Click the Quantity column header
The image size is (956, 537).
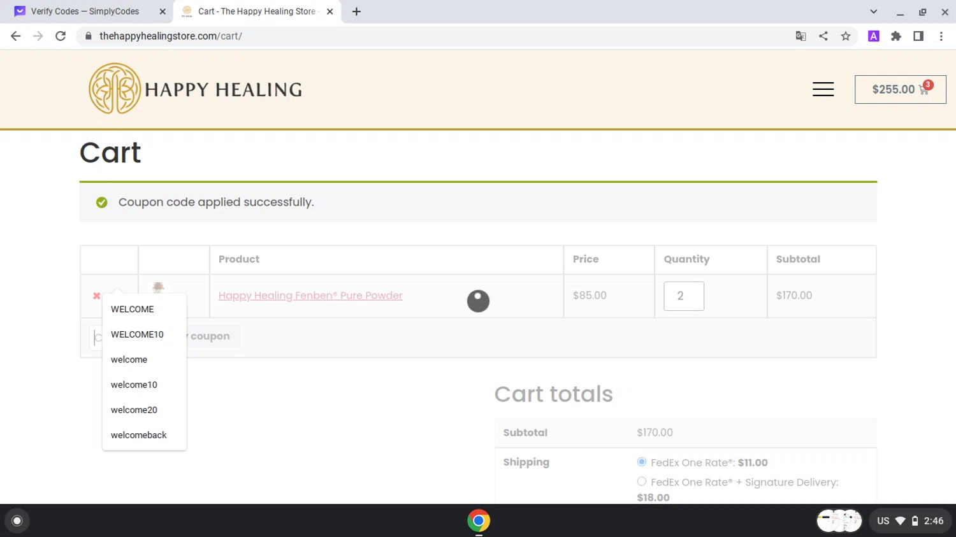(686, 259)
